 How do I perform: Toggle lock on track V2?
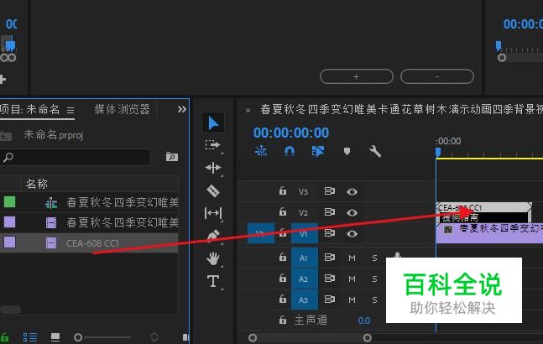(283, 211)
